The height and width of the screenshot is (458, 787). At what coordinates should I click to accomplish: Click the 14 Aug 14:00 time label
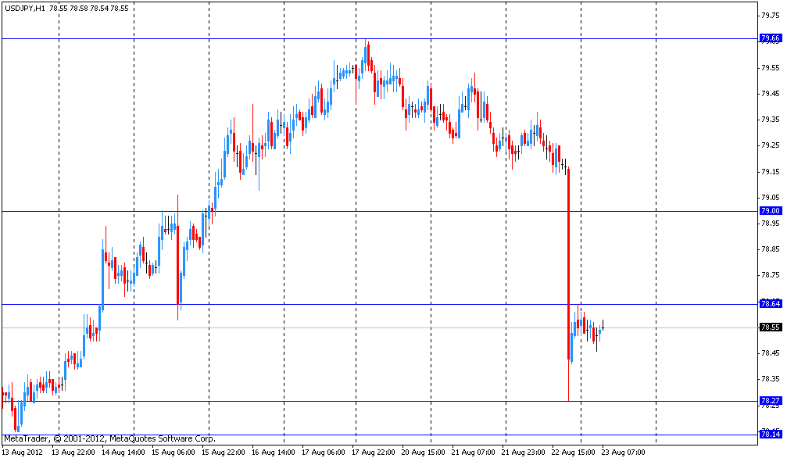(124, 452)
